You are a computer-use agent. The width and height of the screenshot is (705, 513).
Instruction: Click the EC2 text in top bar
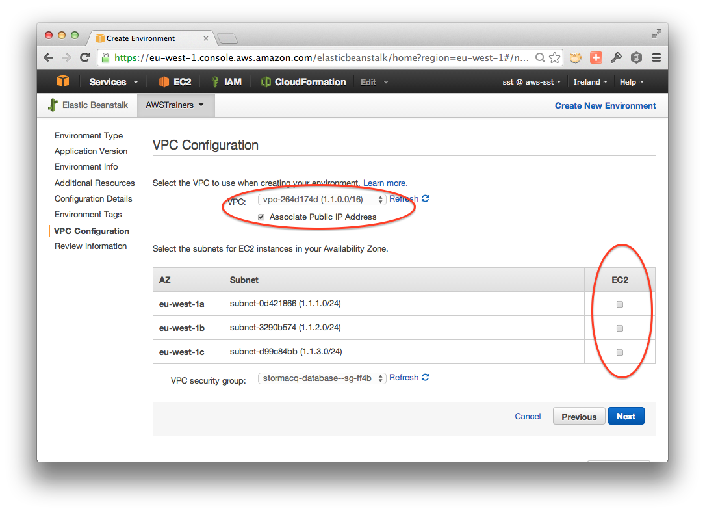click(182, 82)
